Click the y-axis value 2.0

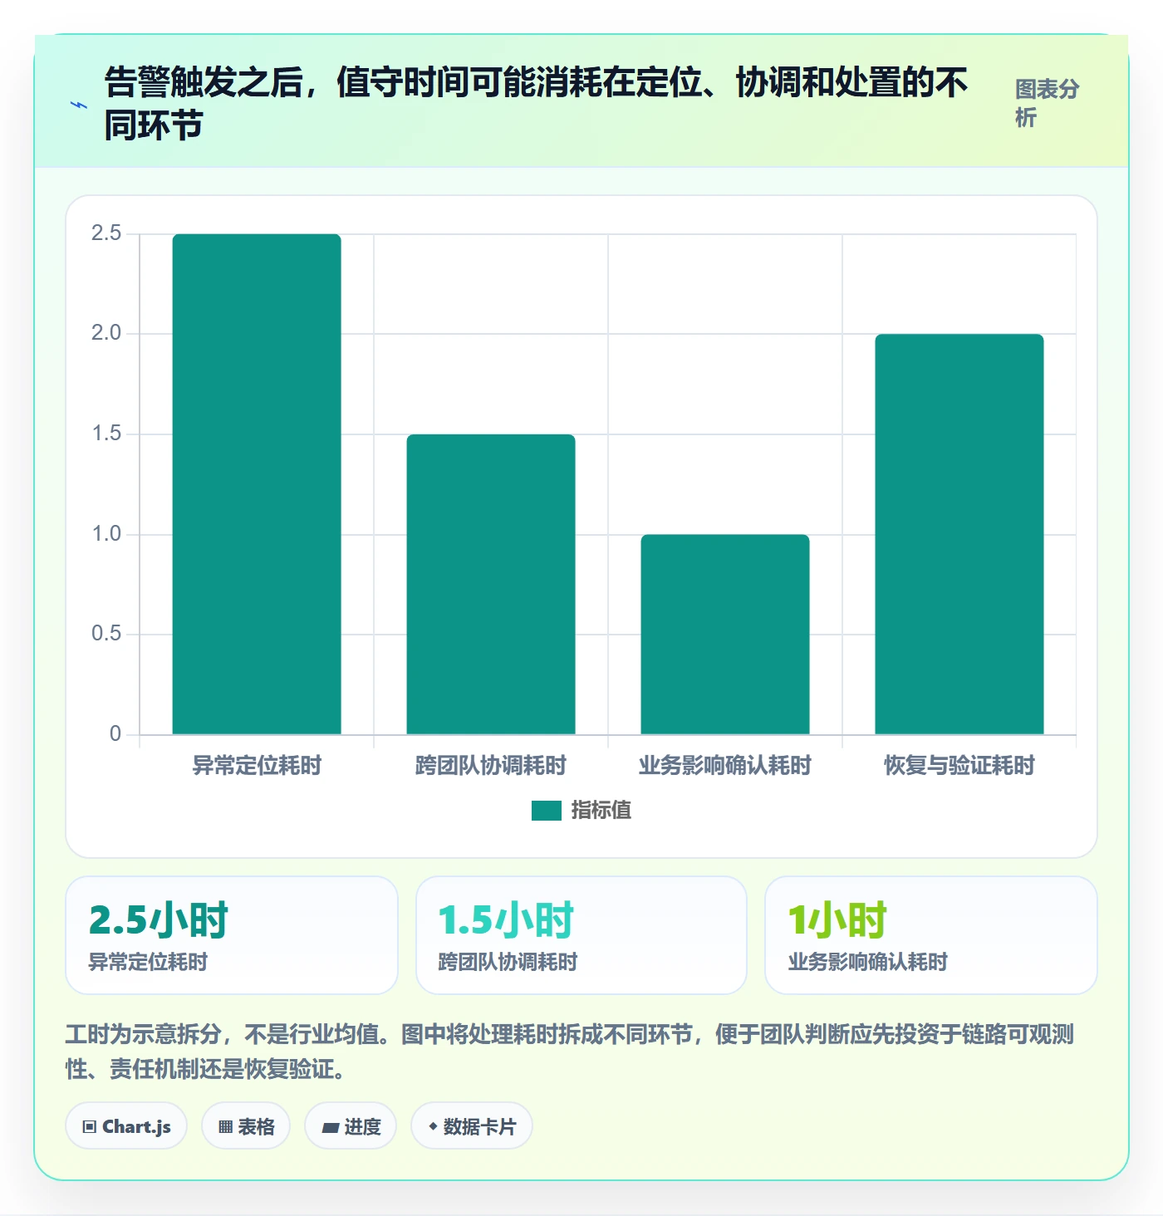106,333
